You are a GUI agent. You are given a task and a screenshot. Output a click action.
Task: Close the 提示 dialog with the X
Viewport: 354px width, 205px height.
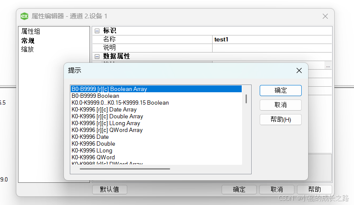pyautogui.click(x=299, y=70)
